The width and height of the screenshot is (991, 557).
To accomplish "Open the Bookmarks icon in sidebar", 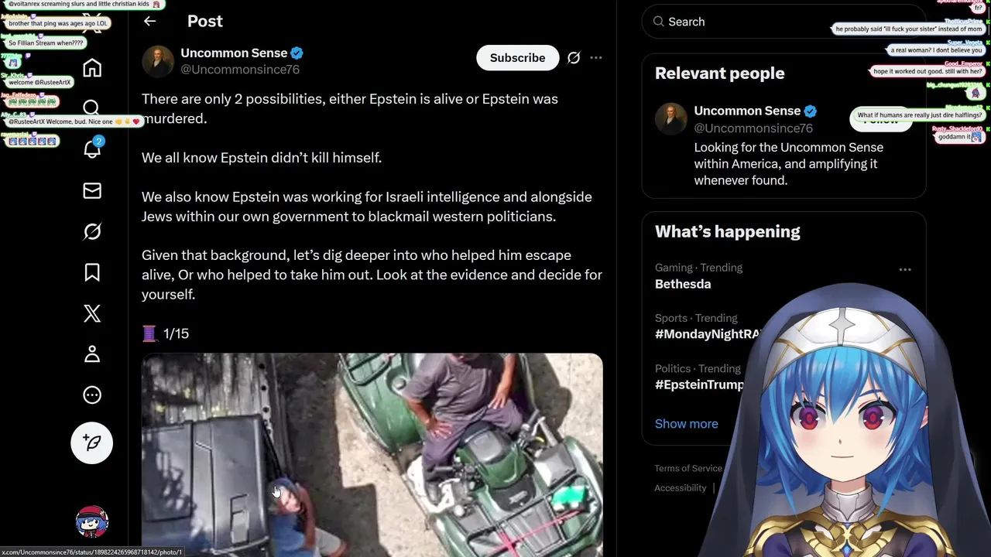I will [92, 272].
